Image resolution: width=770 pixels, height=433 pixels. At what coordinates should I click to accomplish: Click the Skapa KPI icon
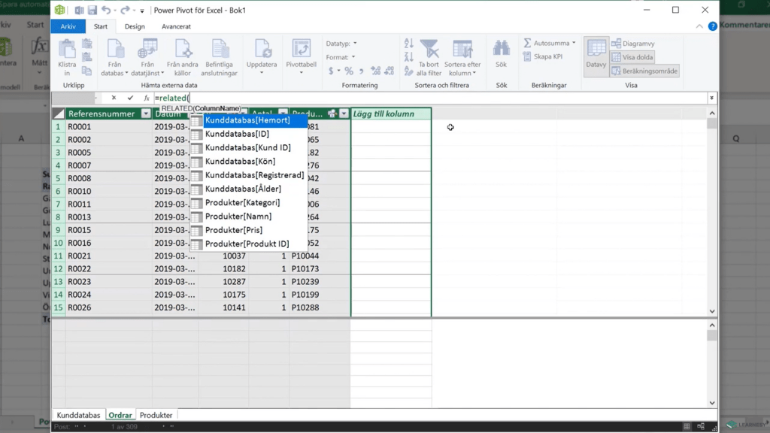(542, 56)
